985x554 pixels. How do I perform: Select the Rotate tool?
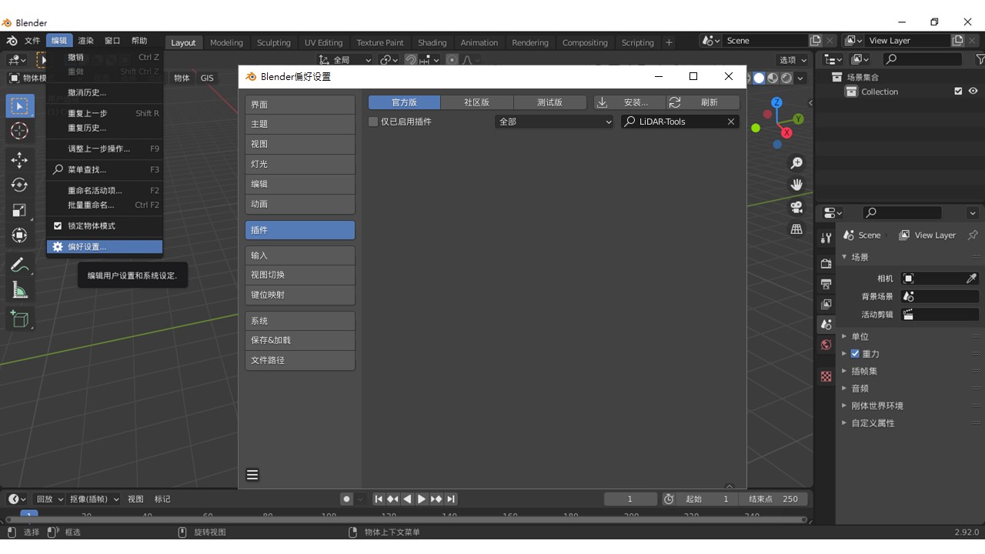(x=20, y=185)
